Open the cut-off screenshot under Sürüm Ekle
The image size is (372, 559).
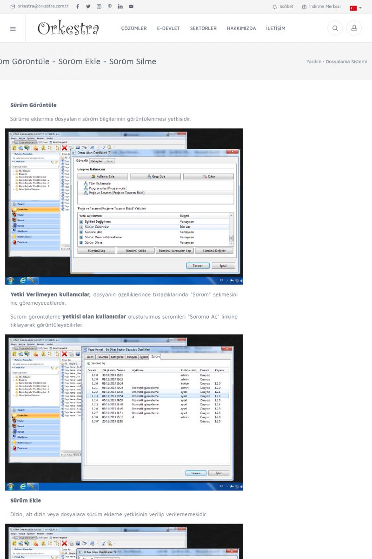click(124, 541)
